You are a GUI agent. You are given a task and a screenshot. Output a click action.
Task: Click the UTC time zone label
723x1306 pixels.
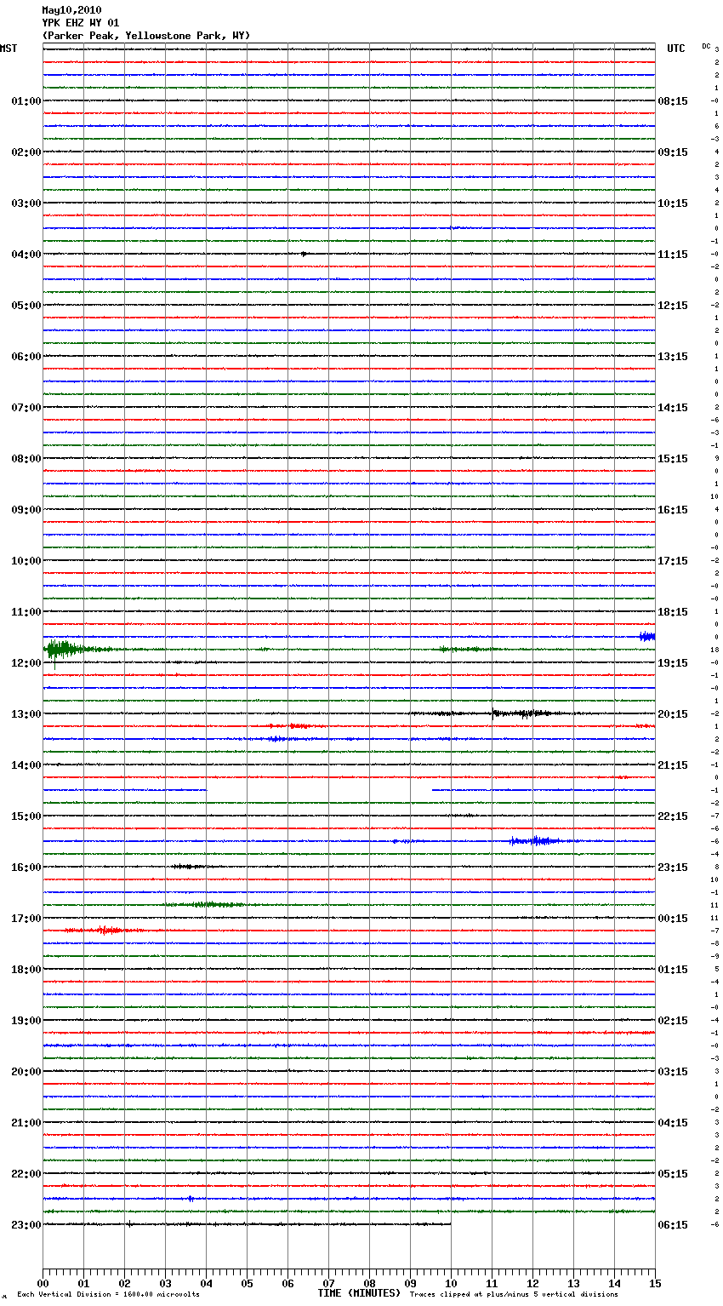click(676, 49)
